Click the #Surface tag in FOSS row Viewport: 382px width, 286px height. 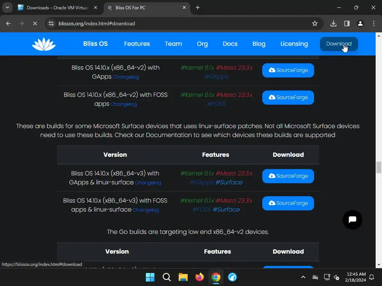click(x=226, y=210)
